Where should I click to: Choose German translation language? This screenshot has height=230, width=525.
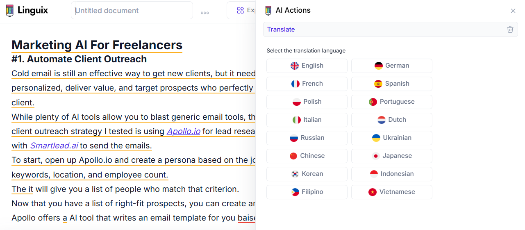tap(391, 66)
